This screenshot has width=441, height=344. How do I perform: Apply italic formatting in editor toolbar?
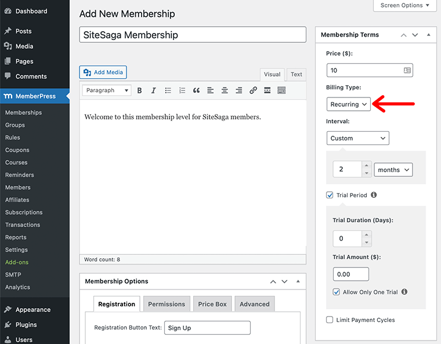pos(154,90)
